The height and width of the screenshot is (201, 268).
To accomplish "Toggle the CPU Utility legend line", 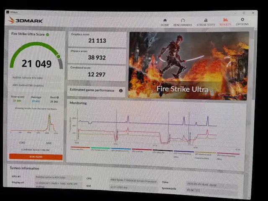I will [162, 151].
